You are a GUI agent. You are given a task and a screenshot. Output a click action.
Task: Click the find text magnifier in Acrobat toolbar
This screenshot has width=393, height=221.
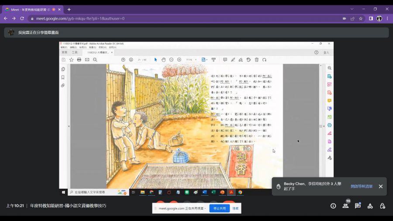pos(95,60)
